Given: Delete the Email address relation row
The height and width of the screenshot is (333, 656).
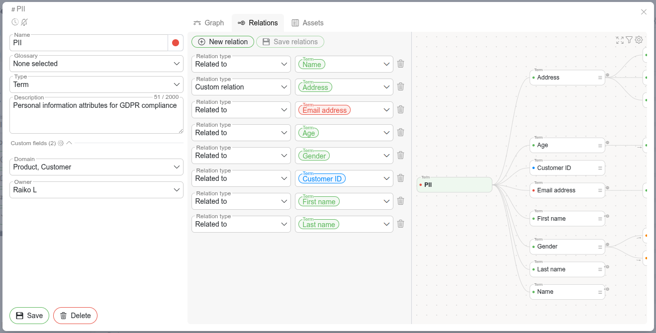Looking at the screenshot, I should (x=400, y=109).
